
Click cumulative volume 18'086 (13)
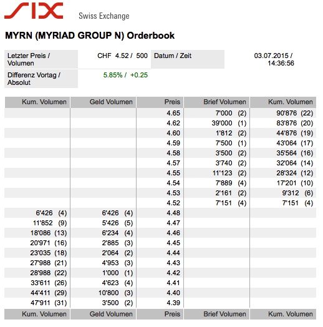49,233
